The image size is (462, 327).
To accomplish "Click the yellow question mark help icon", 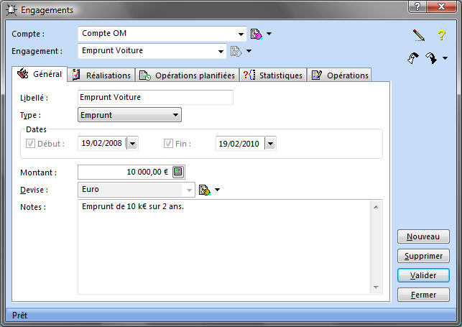I will pyautogui.click(x=442, y=34).
